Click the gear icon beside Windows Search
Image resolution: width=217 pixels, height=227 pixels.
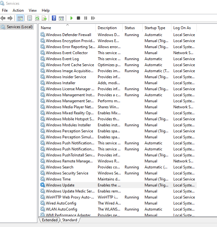42,167
